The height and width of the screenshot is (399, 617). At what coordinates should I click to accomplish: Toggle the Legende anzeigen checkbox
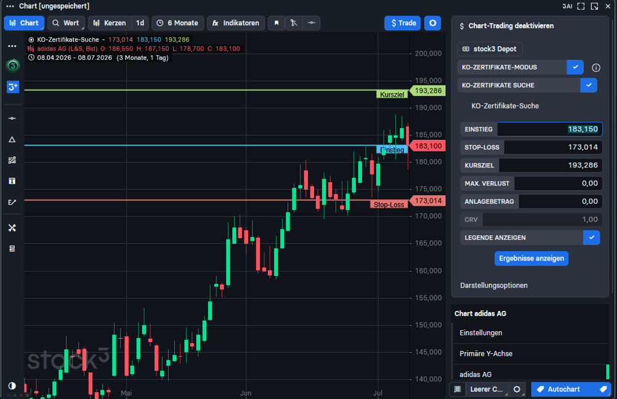[591, 238]
